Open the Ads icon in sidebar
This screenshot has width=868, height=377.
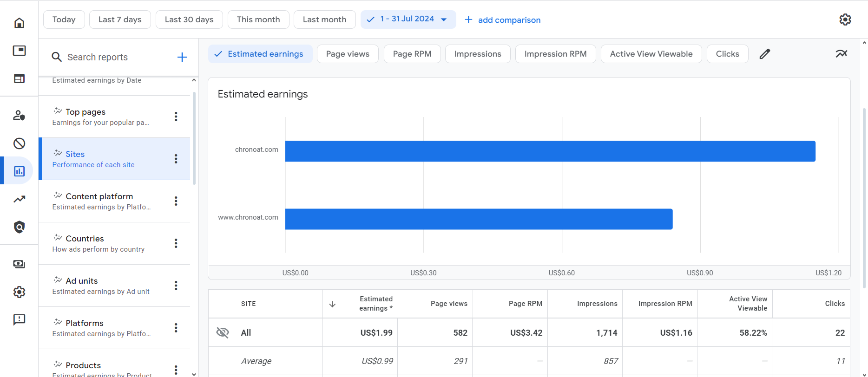coord(19,51)
